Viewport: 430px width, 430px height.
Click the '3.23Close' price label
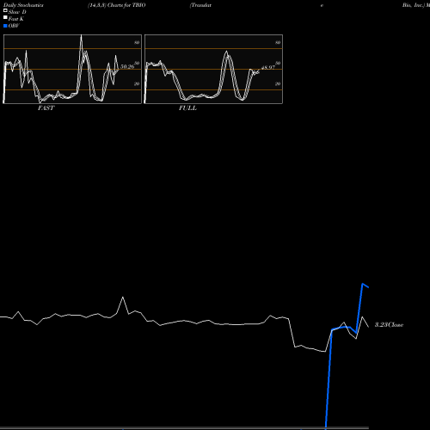pos(389,325)
